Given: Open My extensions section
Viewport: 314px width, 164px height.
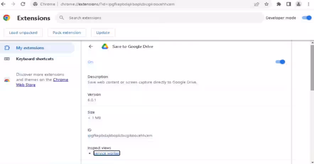Looking at the screenshot, I should pyautogui.click(x=37, y=48).
